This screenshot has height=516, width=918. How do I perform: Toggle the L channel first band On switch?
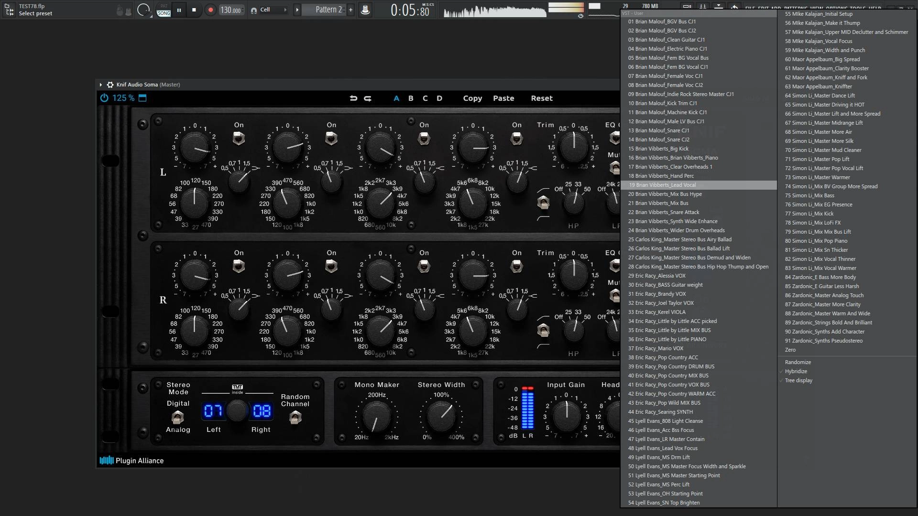[239, 139]
